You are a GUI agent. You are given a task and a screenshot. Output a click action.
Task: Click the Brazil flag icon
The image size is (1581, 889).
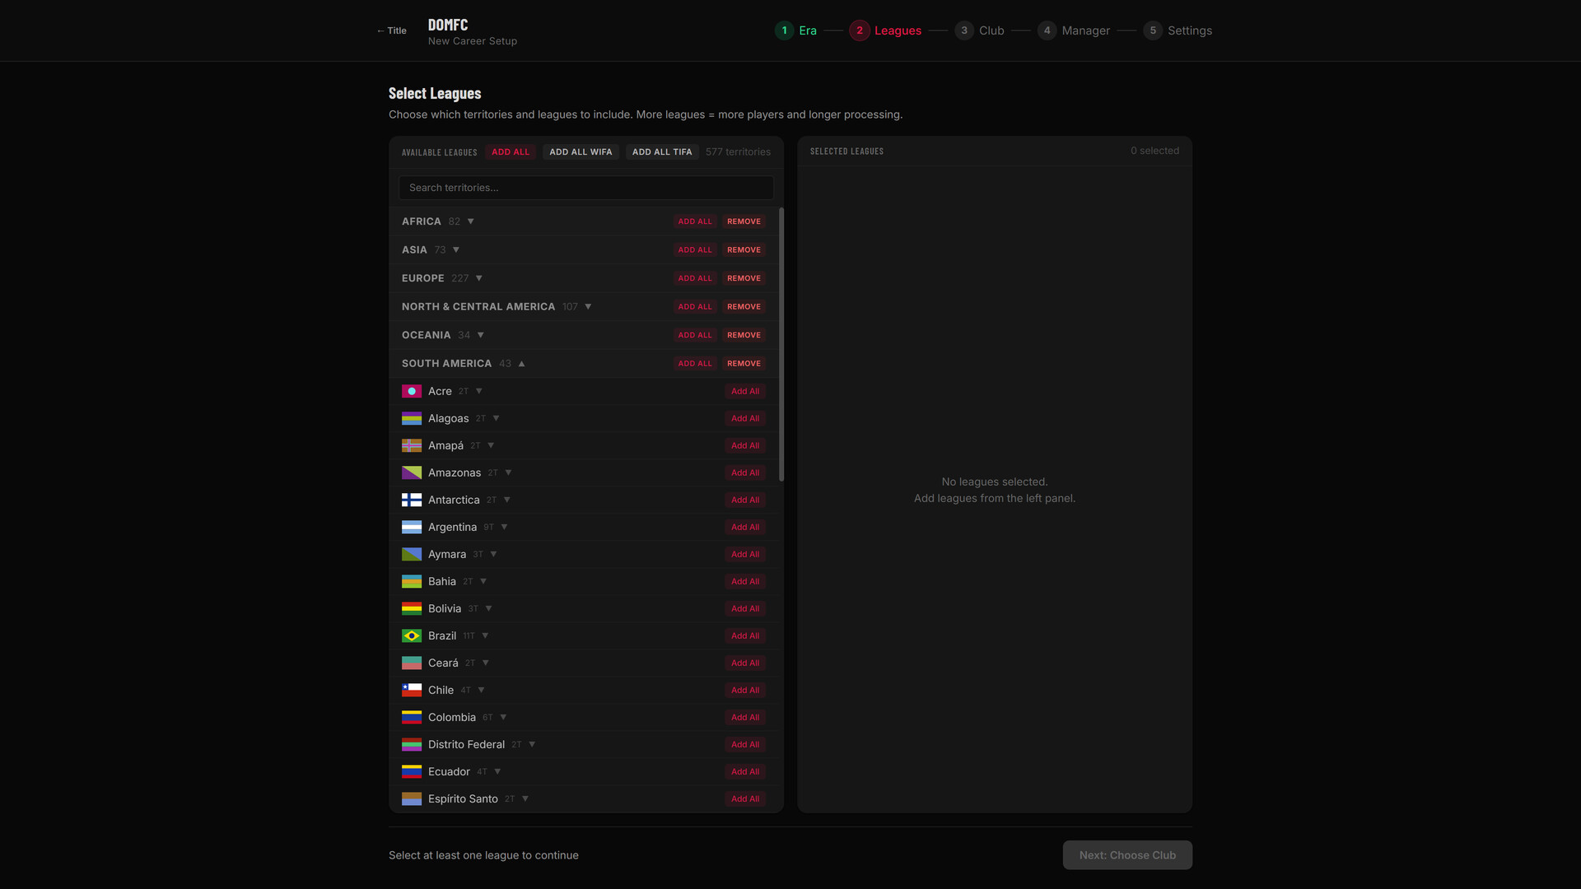point(411,635)
